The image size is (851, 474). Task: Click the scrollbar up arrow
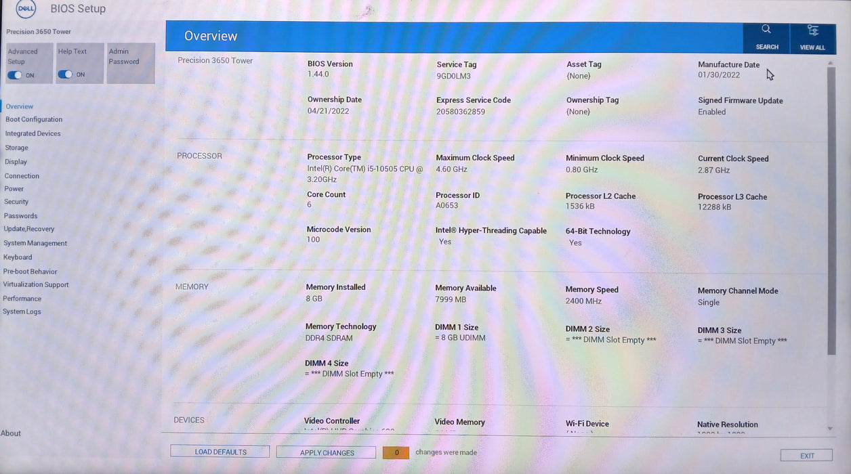[x=831, y=63]
